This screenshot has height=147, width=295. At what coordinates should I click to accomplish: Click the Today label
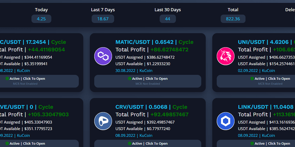(41, 10)
